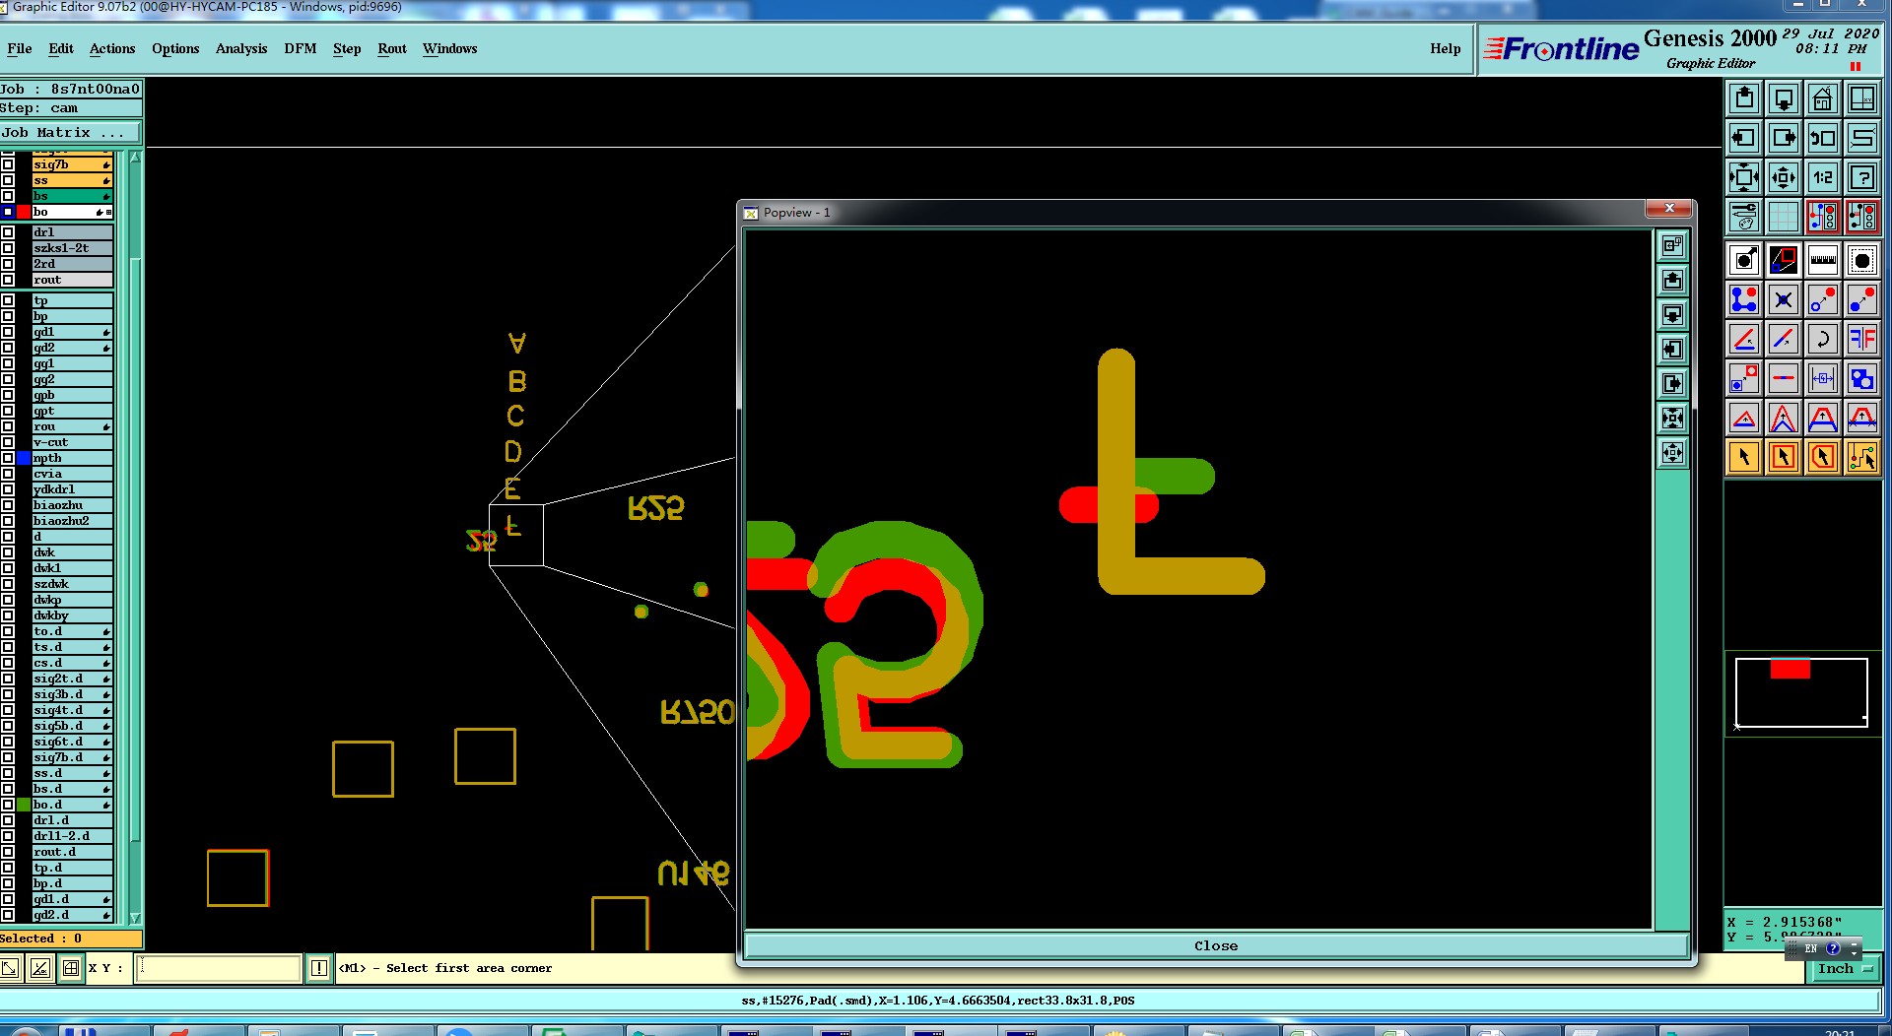This screenshot has height=1036, width=1892.
Task: Click Popview pan up icon
Action: (1673, 281)
